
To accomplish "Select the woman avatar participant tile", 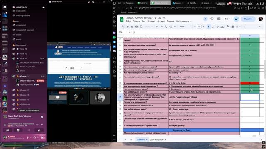I will point(100,98).
